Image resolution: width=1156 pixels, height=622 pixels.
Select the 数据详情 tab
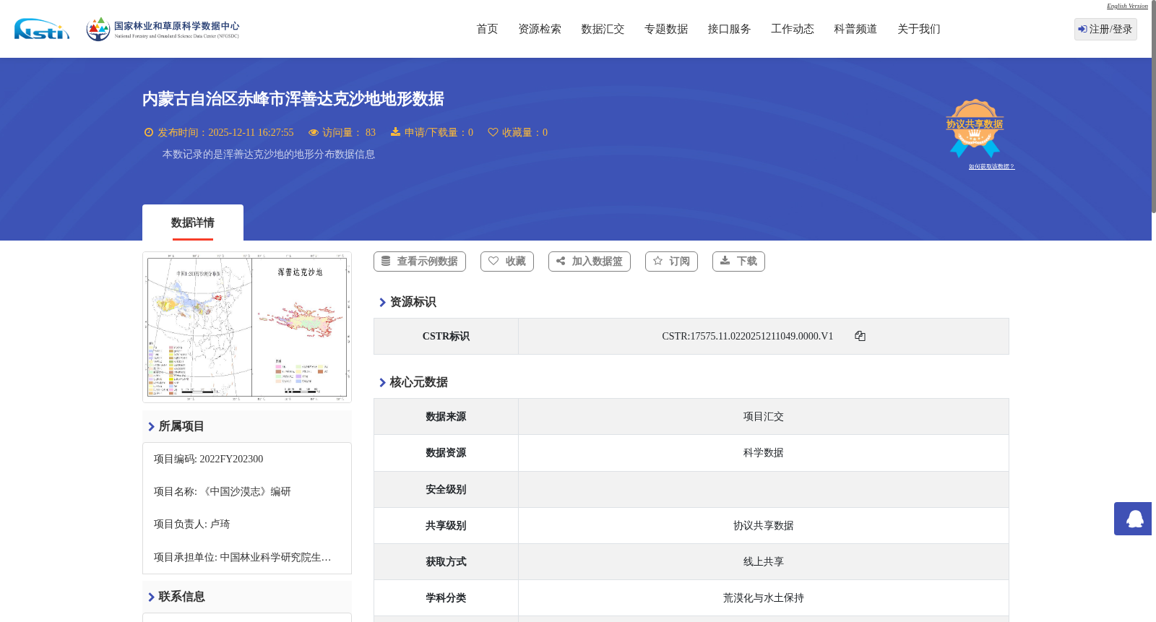193,223
